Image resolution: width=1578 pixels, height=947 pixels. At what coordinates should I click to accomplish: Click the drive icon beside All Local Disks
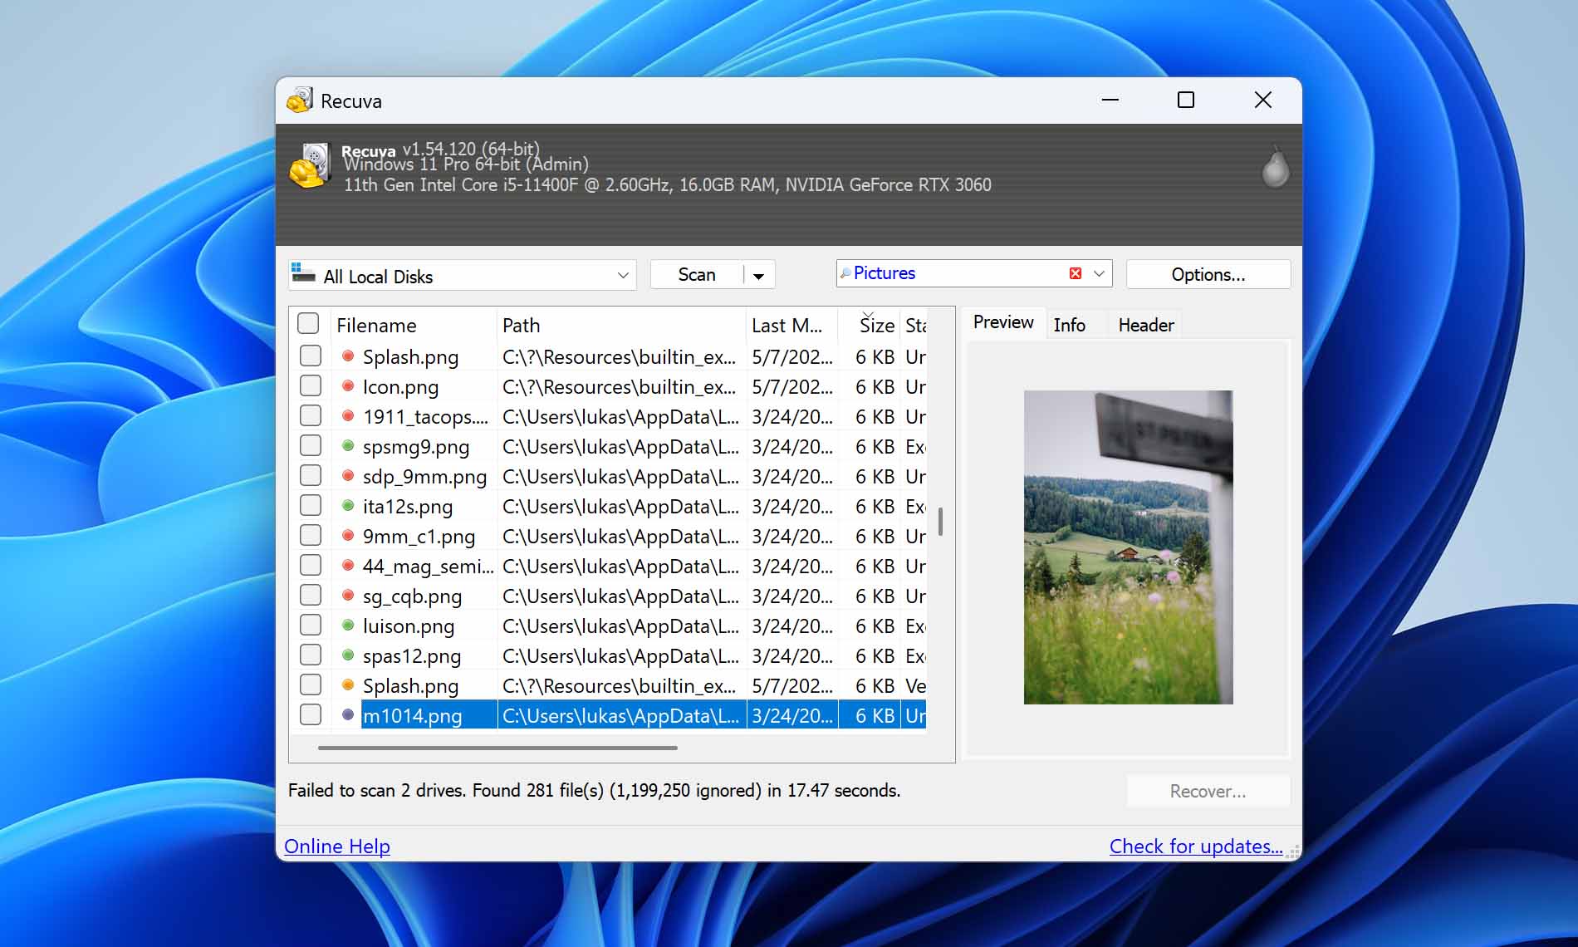click(303, 273)
